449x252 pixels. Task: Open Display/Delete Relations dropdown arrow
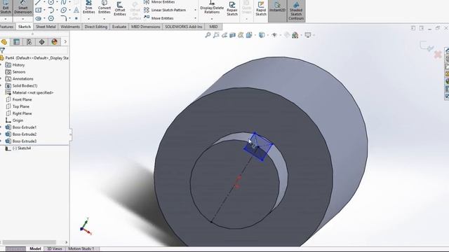point(212,19)
